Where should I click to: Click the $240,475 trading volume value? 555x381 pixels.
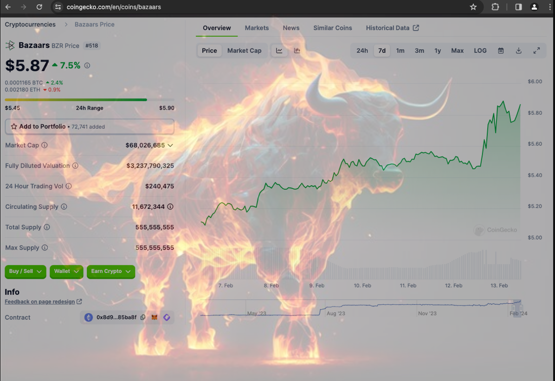pos(160,186)
